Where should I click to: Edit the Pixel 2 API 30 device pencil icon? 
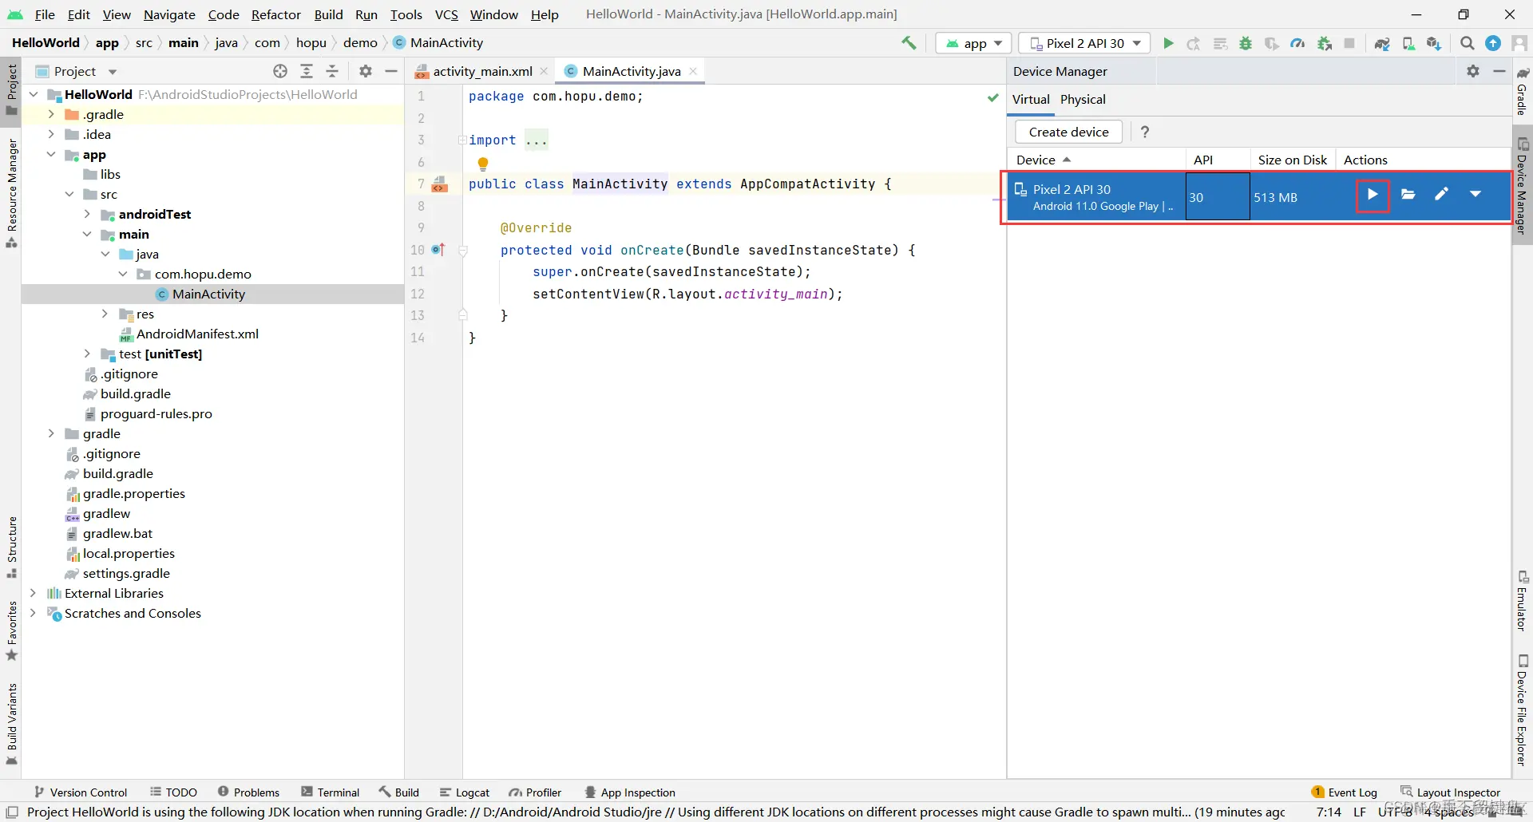point(1441,194)
